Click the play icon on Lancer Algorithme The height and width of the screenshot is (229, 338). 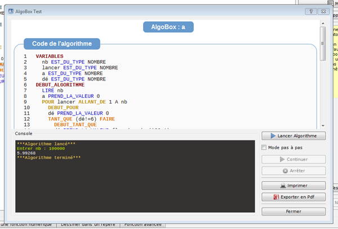[x=273, y=136]
